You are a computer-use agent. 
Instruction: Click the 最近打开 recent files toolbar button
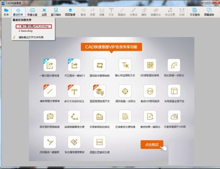pyautogui.click(x=18, y=12)
